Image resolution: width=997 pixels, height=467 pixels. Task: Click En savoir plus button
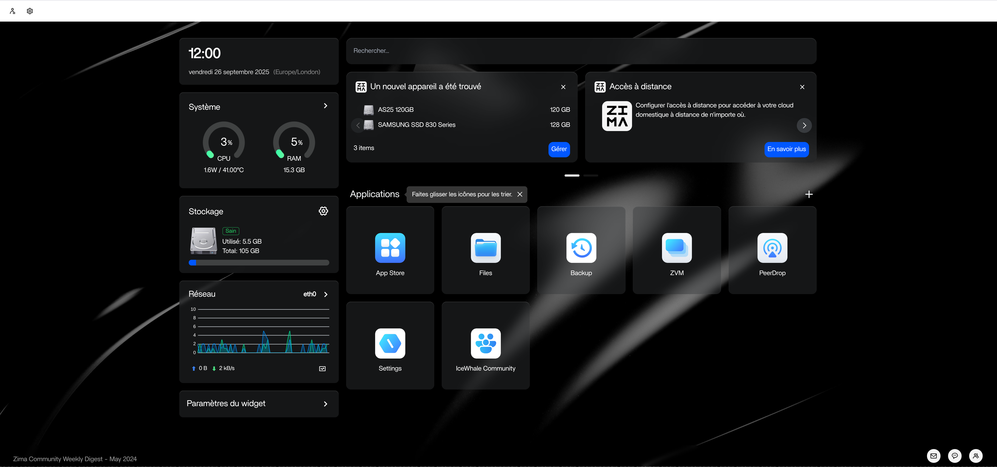pyautogui.click(x=786, y=149)
